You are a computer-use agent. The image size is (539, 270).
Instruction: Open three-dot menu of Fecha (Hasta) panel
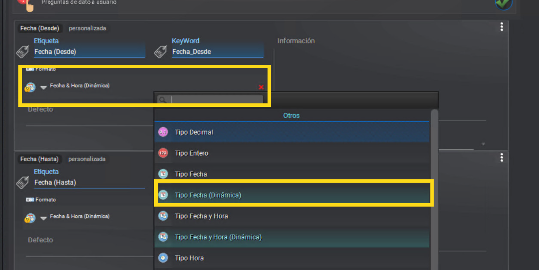pyautogui.click(x=501, y=157)
